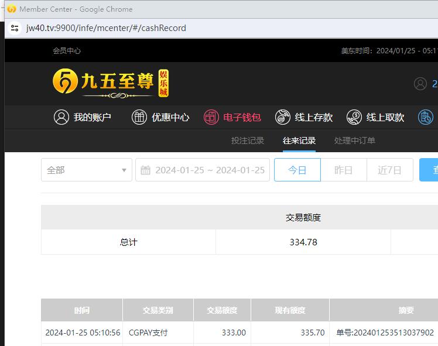The image size is (438, 346).
Task: Click the 交易额度 column header in records table
Action: (x=222, y=310)
